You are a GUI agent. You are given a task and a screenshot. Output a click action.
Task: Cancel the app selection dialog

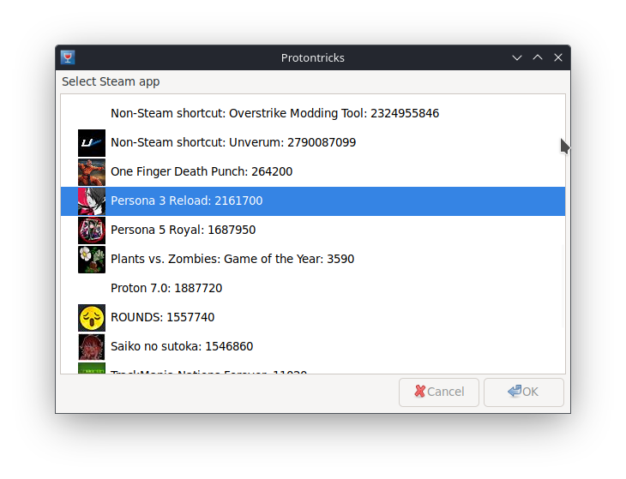click(439, 392)
